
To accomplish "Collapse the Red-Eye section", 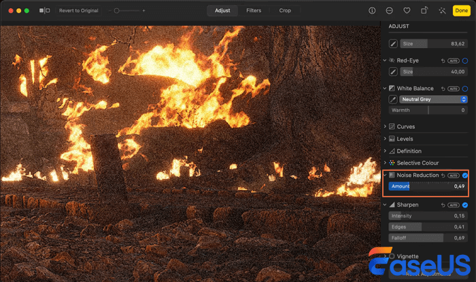I will click(x=385, y=60).
